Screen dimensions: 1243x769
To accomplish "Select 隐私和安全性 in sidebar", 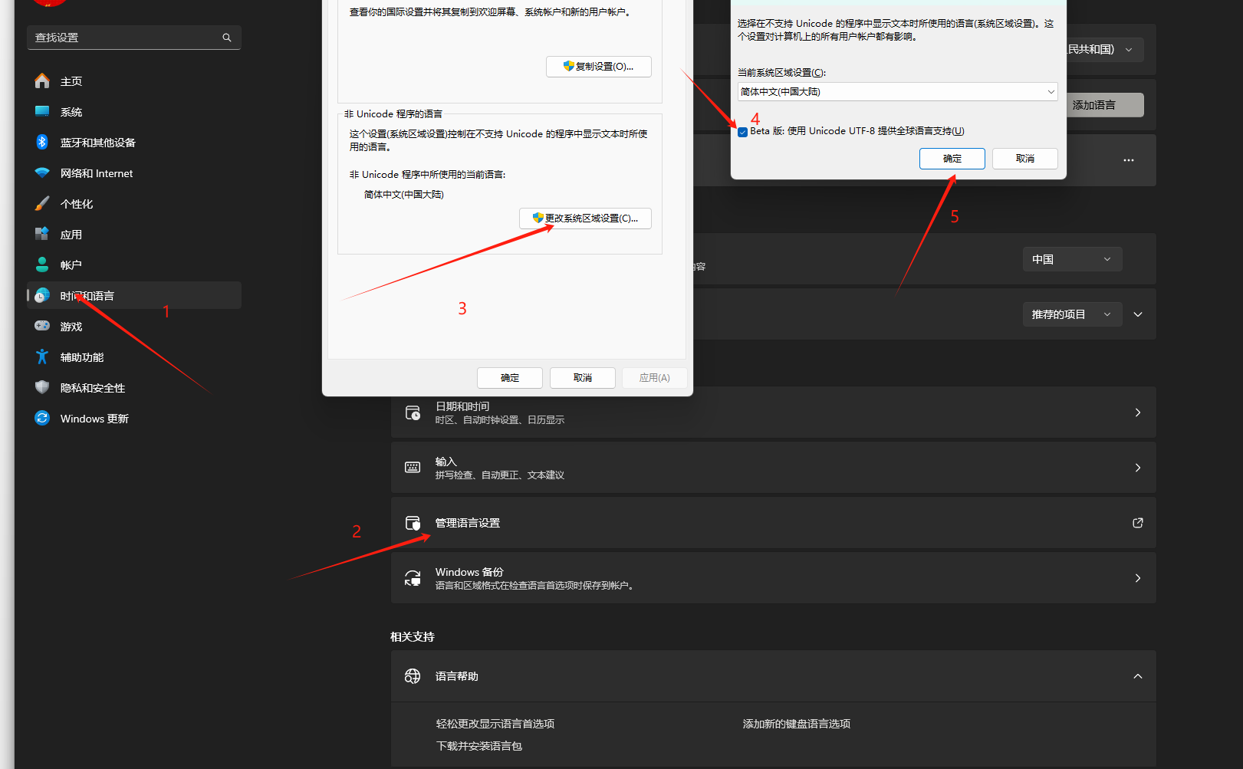I will pyautogui.click(x=134, y=388).
